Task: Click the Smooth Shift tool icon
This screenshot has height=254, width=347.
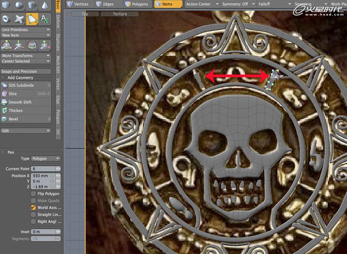Action: tap(4, 102)
